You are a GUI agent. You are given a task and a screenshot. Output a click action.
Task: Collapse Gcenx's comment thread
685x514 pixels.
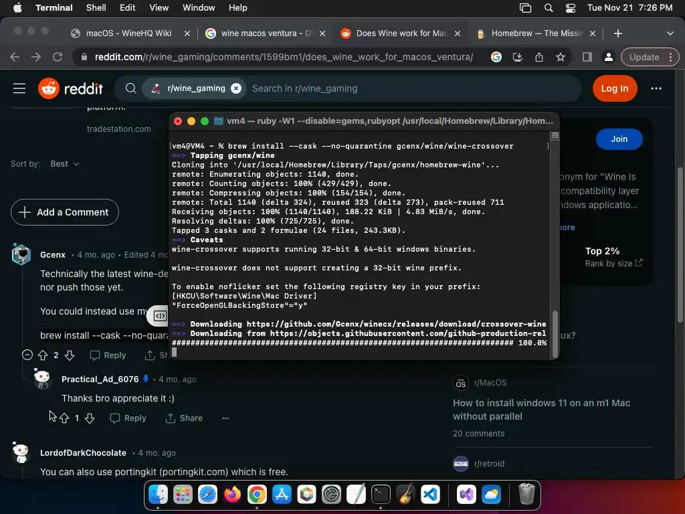pos(27,355)
